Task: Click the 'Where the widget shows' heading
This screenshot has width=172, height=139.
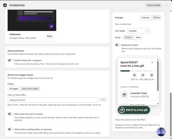Action: (20, 75)
